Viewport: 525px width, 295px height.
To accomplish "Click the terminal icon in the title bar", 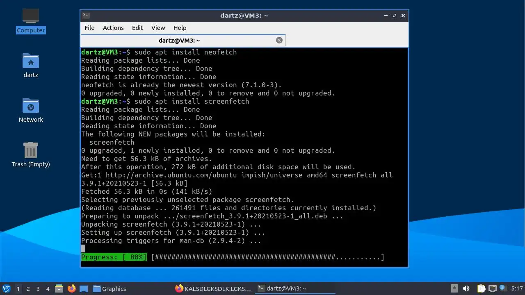I will (86, 16).
